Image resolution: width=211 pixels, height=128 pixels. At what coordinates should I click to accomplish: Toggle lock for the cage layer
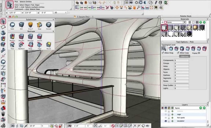[169, 114]
